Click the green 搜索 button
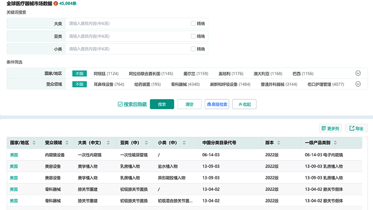The height and width of the screenshot is (210, 373). [162, 104]
